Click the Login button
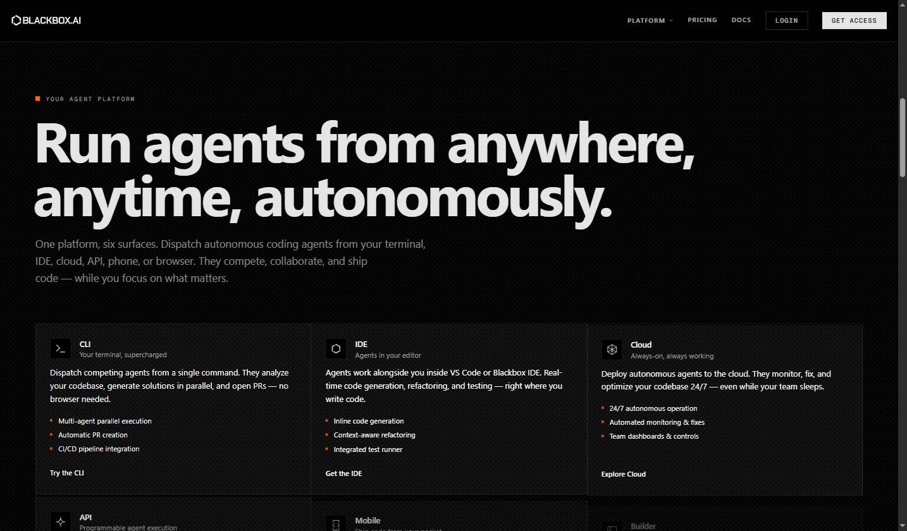The height and width of the screenshot is (531, 907). click(x=786, y=20)
